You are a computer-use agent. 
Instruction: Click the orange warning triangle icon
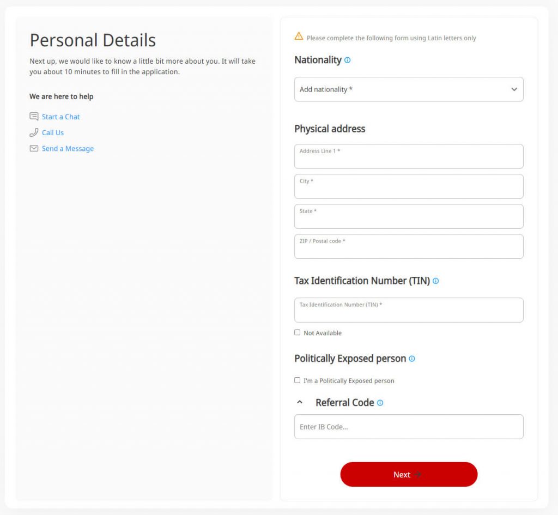click(x=299, y=37)
